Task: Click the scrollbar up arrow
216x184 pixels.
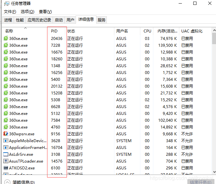Action: [x=214, y=30]
